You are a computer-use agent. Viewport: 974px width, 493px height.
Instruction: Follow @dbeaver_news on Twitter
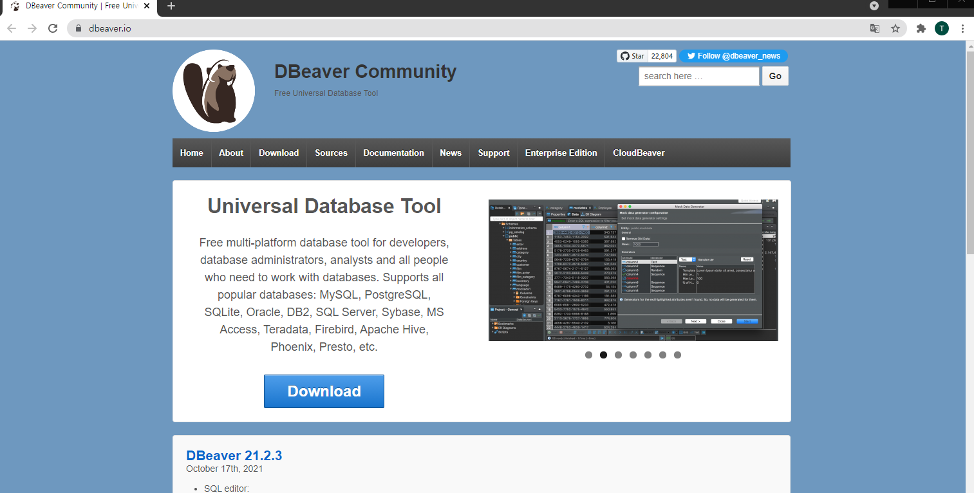point(734,56)
